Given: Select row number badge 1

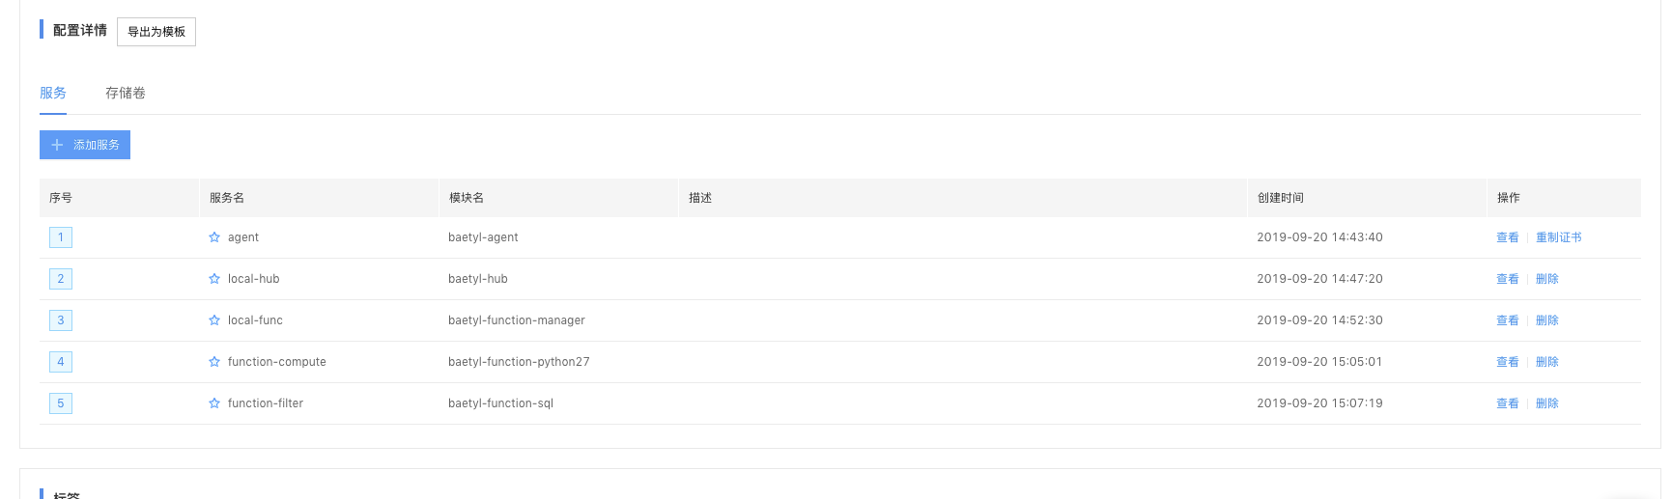Looking at the screenshot, I should pos(61,237).
